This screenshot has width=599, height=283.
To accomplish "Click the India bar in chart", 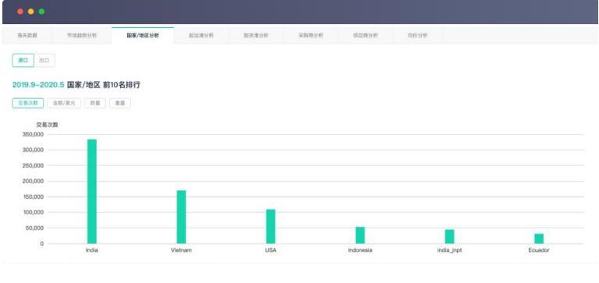I will [x=92, y=191].
